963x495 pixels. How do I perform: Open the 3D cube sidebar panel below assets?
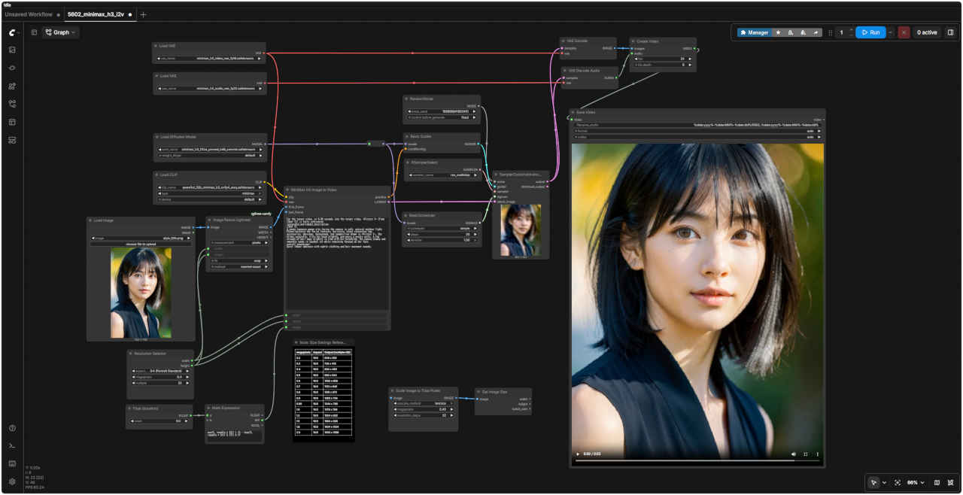point(12,68)
